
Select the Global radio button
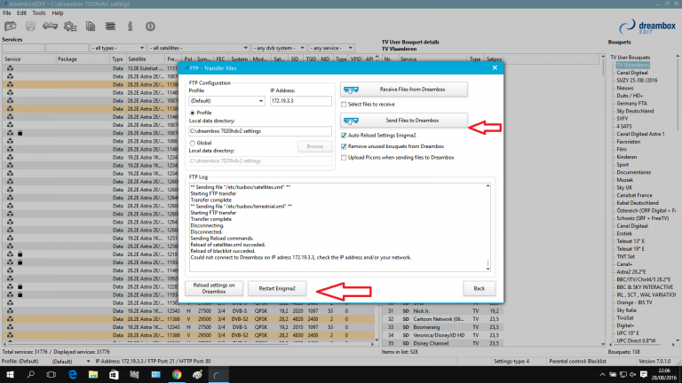point(193,143)
